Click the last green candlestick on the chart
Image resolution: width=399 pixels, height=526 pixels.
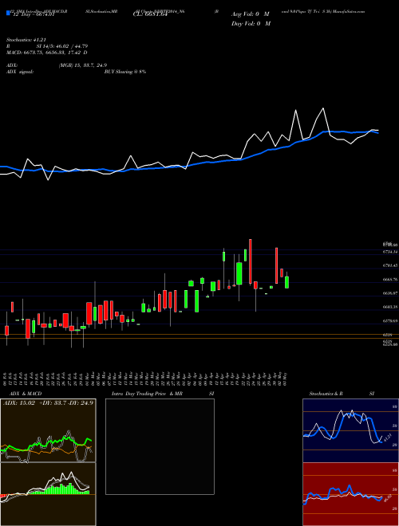[x=286, y=282]
